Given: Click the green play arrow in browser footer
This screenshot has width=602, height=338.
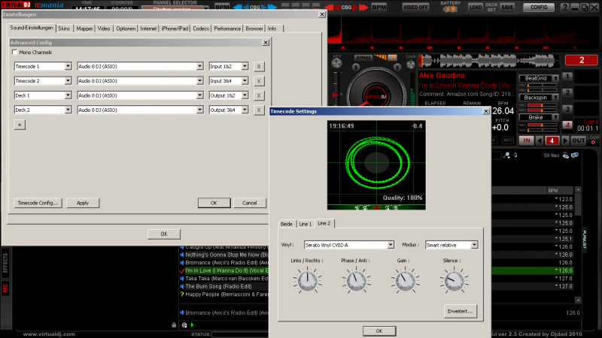Looking at the screenshot, I should point(193,325).
